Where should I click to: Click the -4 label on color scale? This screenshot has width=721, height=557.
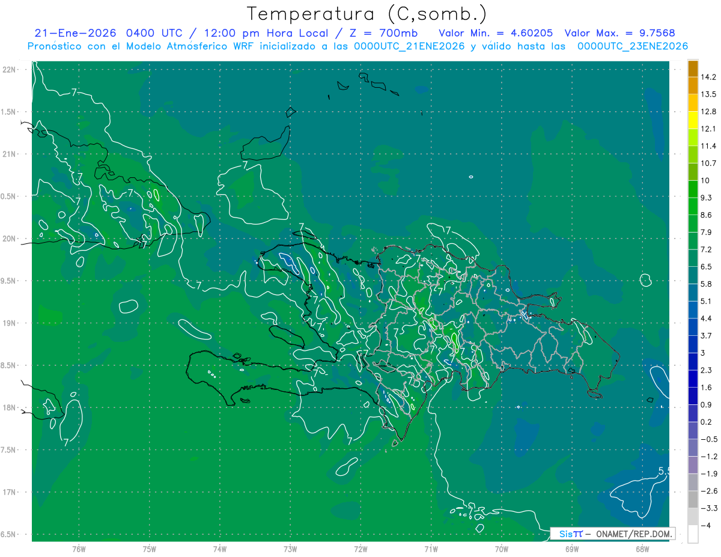707,525
